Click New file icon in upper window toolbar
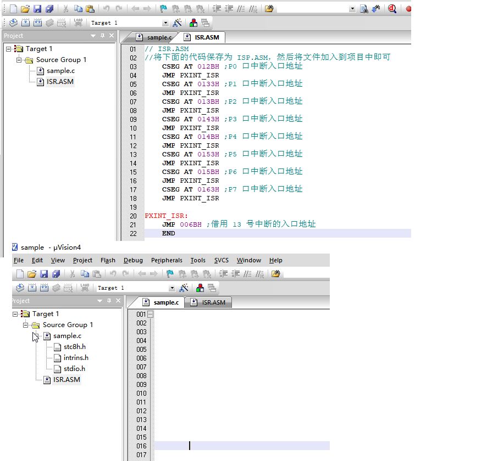The height and width of the screenshot is (461, 498). point(13,9)
